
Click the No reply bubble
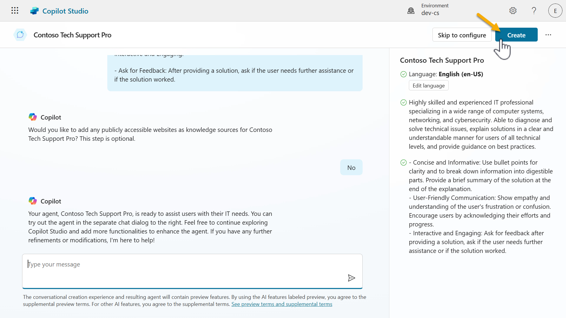351,167
